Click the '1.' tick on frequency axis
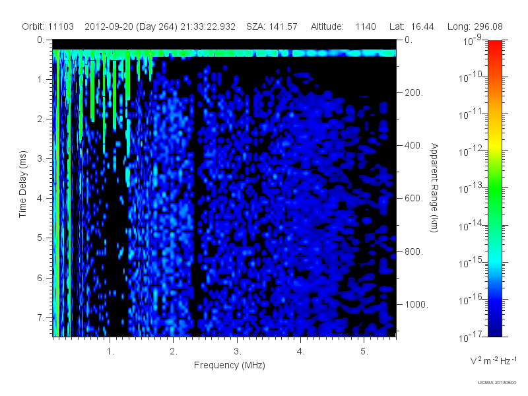This screenshot has height=396, width=528. [110, 352]
